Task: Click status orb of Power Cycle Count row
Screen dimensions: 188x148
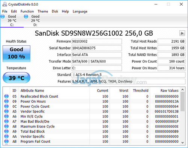Action: [x=6, y=106]
